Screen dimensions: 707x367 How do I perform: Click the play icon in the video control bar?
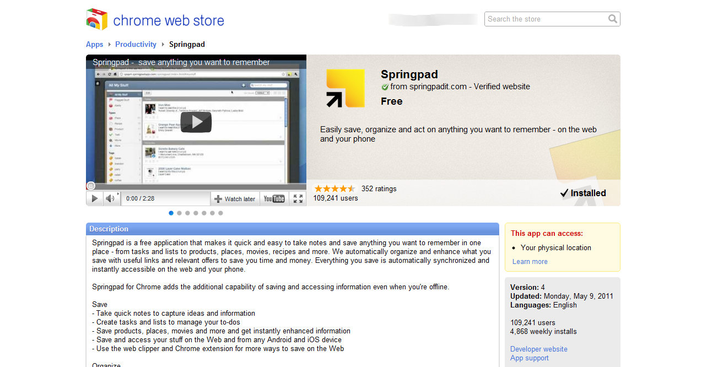tap(95, 198)
